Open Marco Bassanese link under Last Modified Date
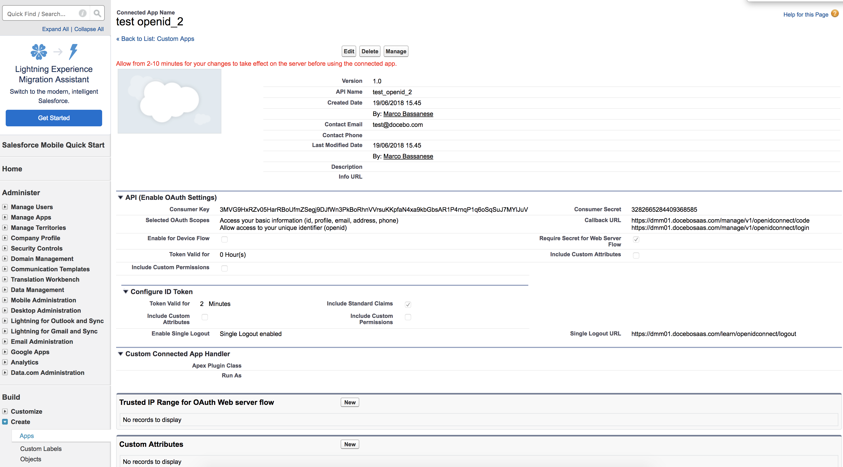 (x=408, y=156)
